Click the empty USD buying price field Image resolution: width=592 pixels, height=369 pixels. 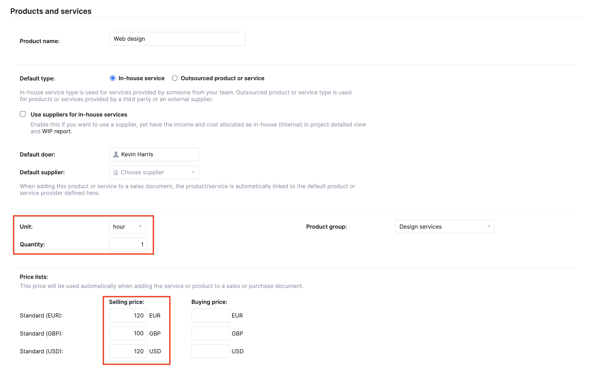(210, 351)
